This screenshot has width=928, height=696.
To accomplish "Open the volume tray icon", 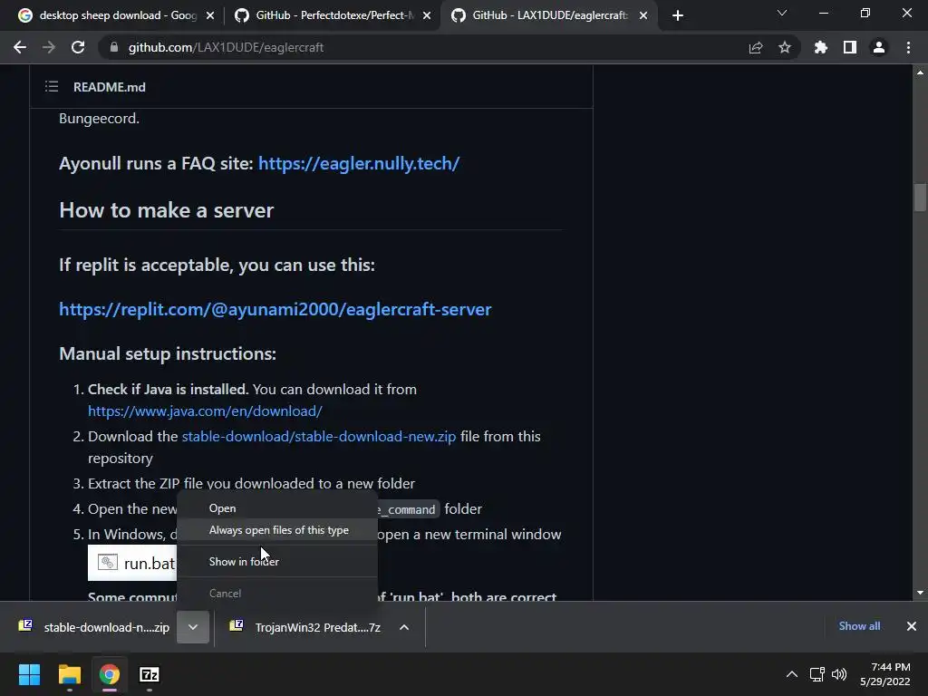I will click(839, 674).
